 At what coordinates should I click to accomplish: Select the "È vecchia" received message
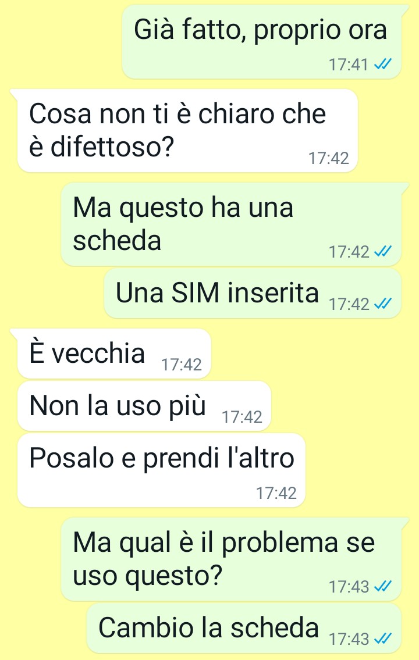click(114, 354)
